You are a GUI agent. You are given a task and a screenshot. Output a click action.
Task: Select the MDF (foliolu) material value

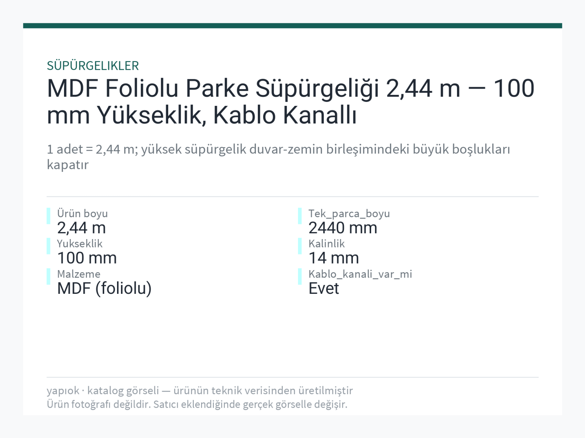(x=104, y=288)
